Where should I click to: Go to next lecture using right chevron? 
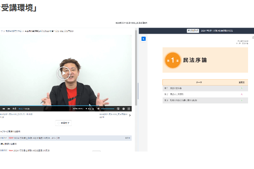tap(130, 115)
